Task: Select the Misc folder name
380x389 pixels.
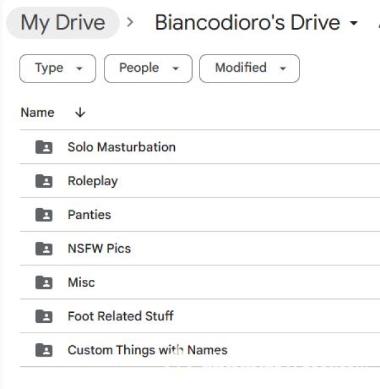Action: tap(81, 282)
